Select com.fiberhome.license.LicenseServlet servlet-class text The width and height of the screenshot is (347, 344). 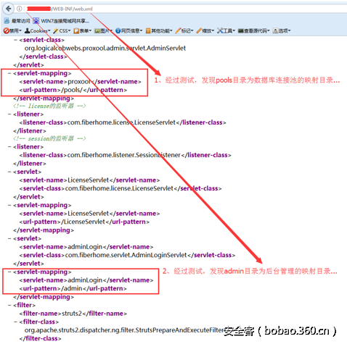[119, 188]
